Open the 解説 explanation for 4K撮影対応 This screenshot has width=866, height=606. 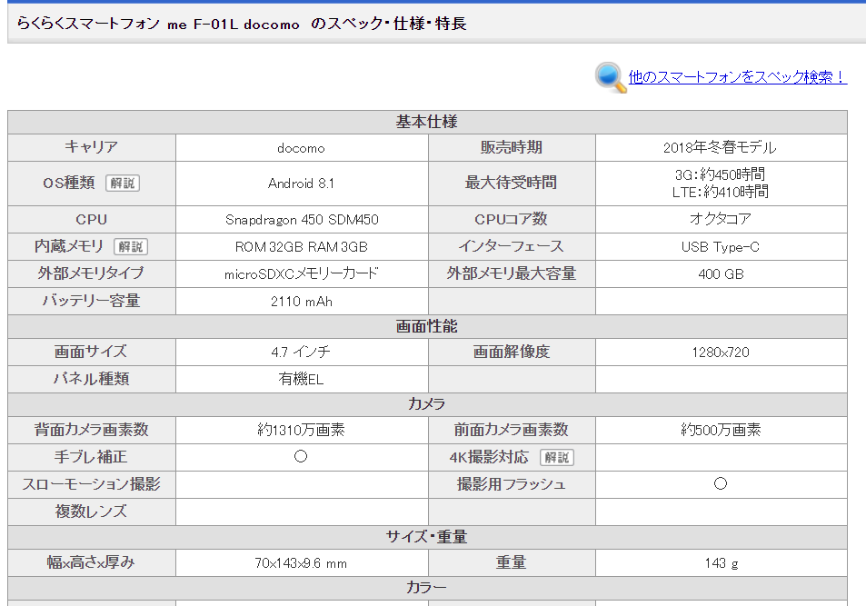(x=557, y=457)
